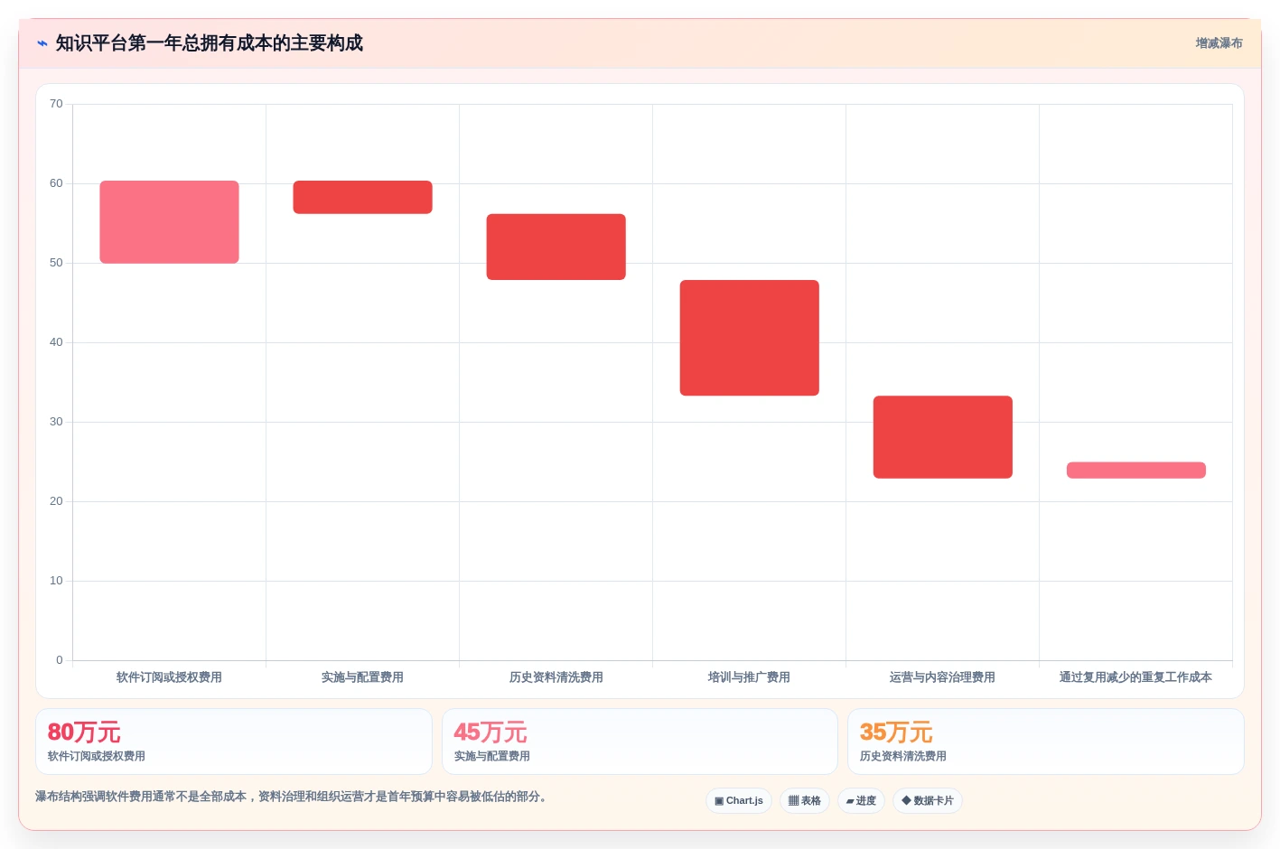1280x849 pixels.
Task: Select the 软件订阅或授权费用 waterfall bar
Action: point(169,222)
